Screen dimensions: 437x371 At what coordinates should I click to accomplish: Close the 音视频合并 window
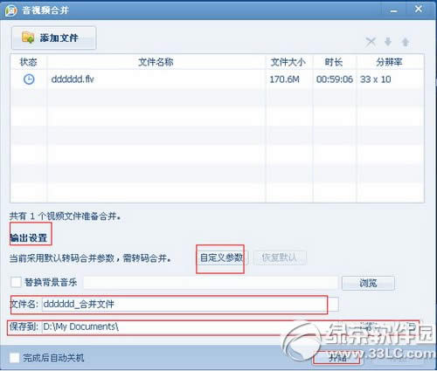click(419, 10)
